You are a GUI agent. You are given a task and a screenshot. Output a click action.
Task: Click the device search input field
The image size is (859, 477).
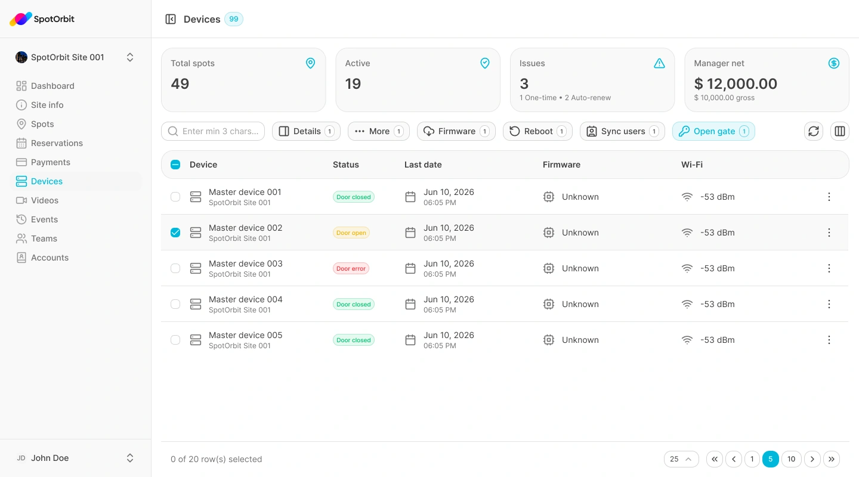(x=213, y=131)
